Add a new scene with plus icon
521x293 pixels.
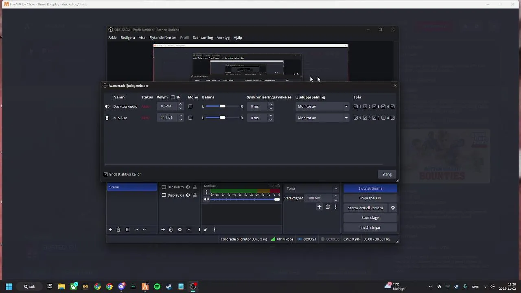pyautogui.click(x=111, y=230)
